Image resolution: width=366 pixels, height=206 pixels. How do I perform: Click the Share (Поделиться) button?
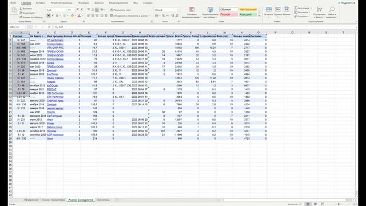tap(347, 3)
